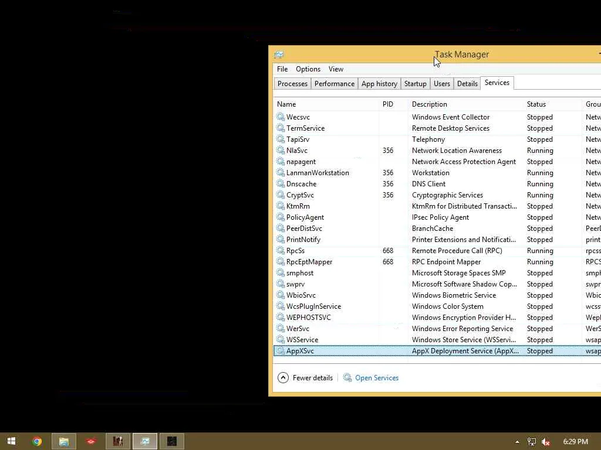Image resolution: width=601 pixels, height=450 pixels.
Task: Click the NlaSvc service gear icon
Action: pyautogui.click(x=281, y=150)
